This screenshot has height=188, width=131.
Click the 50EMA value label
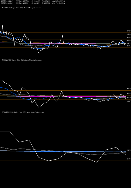(x=7, y=3)
